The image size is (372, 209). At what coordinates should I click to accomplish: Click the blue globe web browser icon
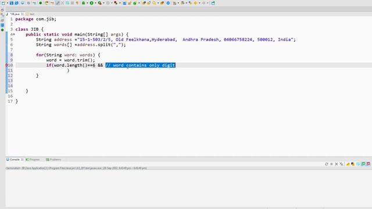point(168,3)
